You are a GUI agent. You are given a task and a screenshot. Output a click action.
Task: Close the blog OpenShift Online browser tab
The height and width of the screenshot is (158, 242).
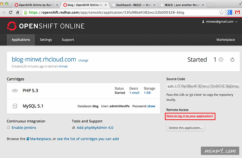point(105,5)
